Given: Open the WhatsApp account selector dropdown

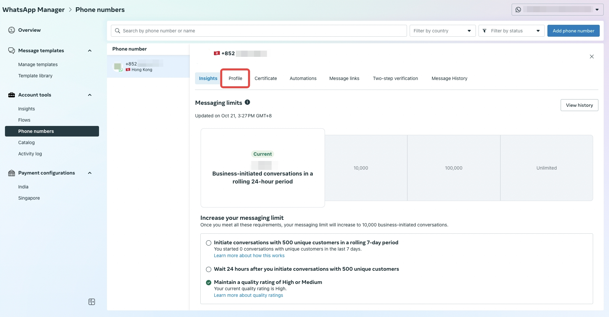Looking at the screenshot, I should pos(558,10).
